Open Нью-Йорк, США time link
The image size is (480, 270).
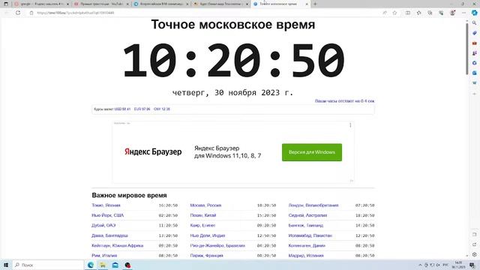[x=108, y=215]
